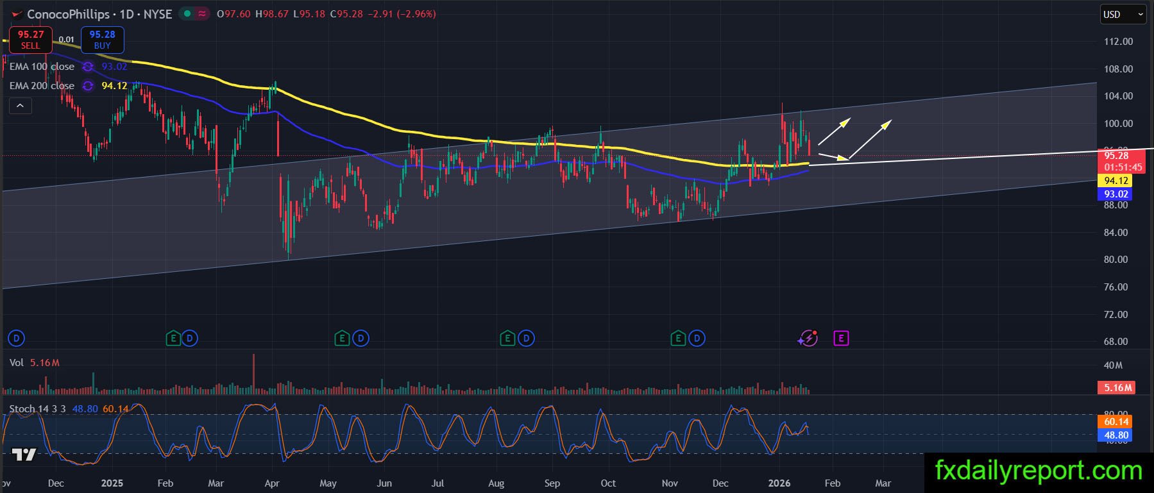1154x493 pixels.
Task: Click the 104.00 price axis label
Action: point(1118,96)
